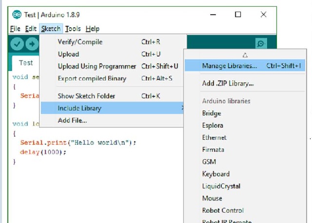Choose Verify/Compile from Sketch menu
Viewport: 312px width, 223px height.
pyautogui.click(x=112, y=42)
